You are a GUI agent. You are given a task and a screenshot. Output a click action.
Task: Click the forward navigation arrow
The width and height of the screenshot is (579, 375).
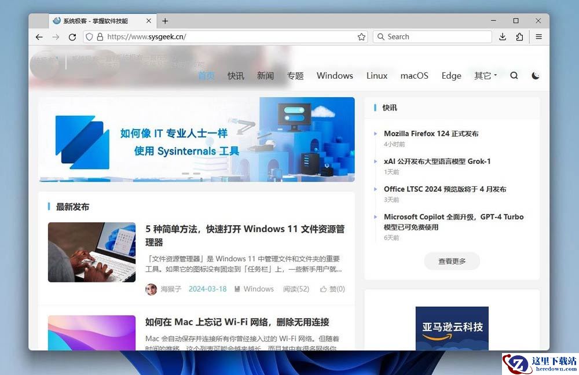point(56,37)
